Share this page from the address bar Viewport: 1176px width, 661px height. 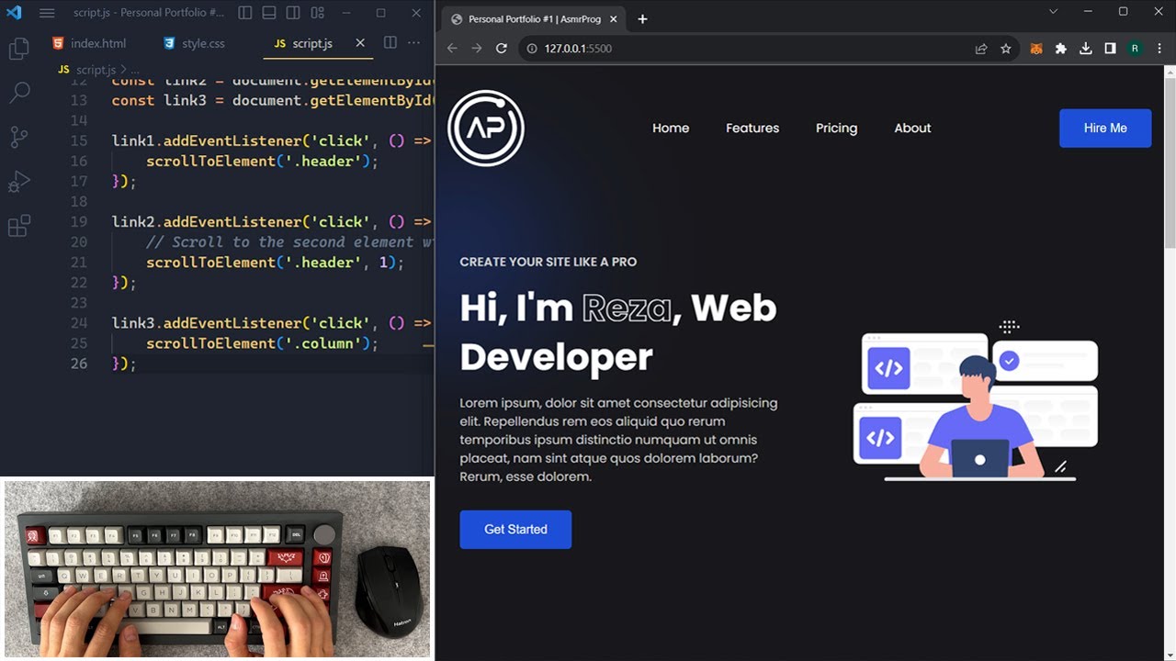coord(981,49)
